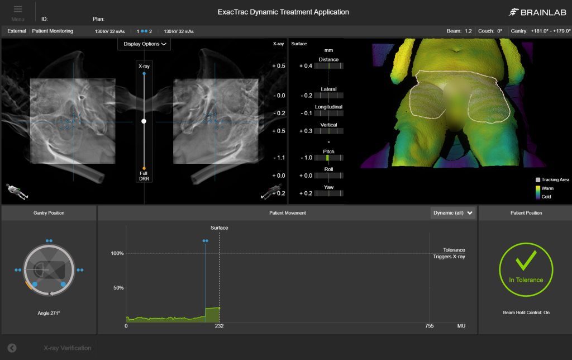Click the white handle on X-ray/DRR slider
This screenshot has width=572, height=360.
pos(144,121)
